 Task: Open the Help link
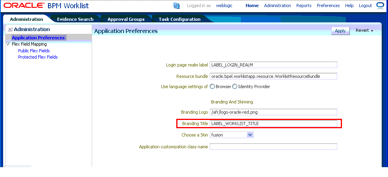click(349, 6)
